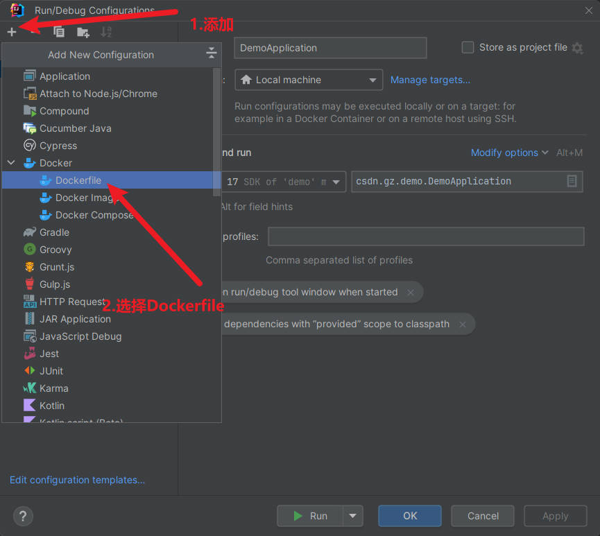
Task: Open Edit configuration templates link
Action: (77, 480)
